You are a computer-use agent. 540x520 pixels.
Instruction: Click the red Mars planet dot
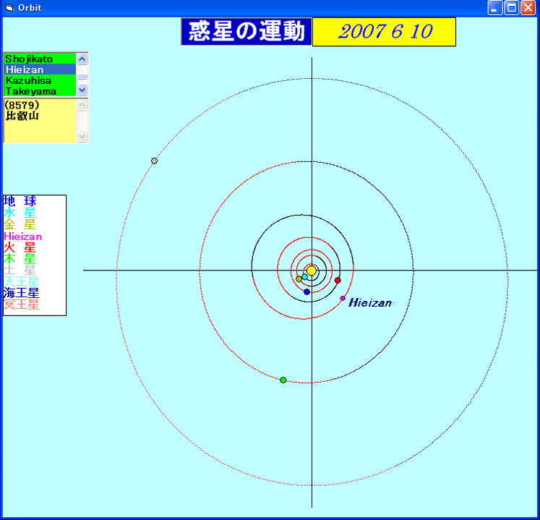(x=338, y=280)
